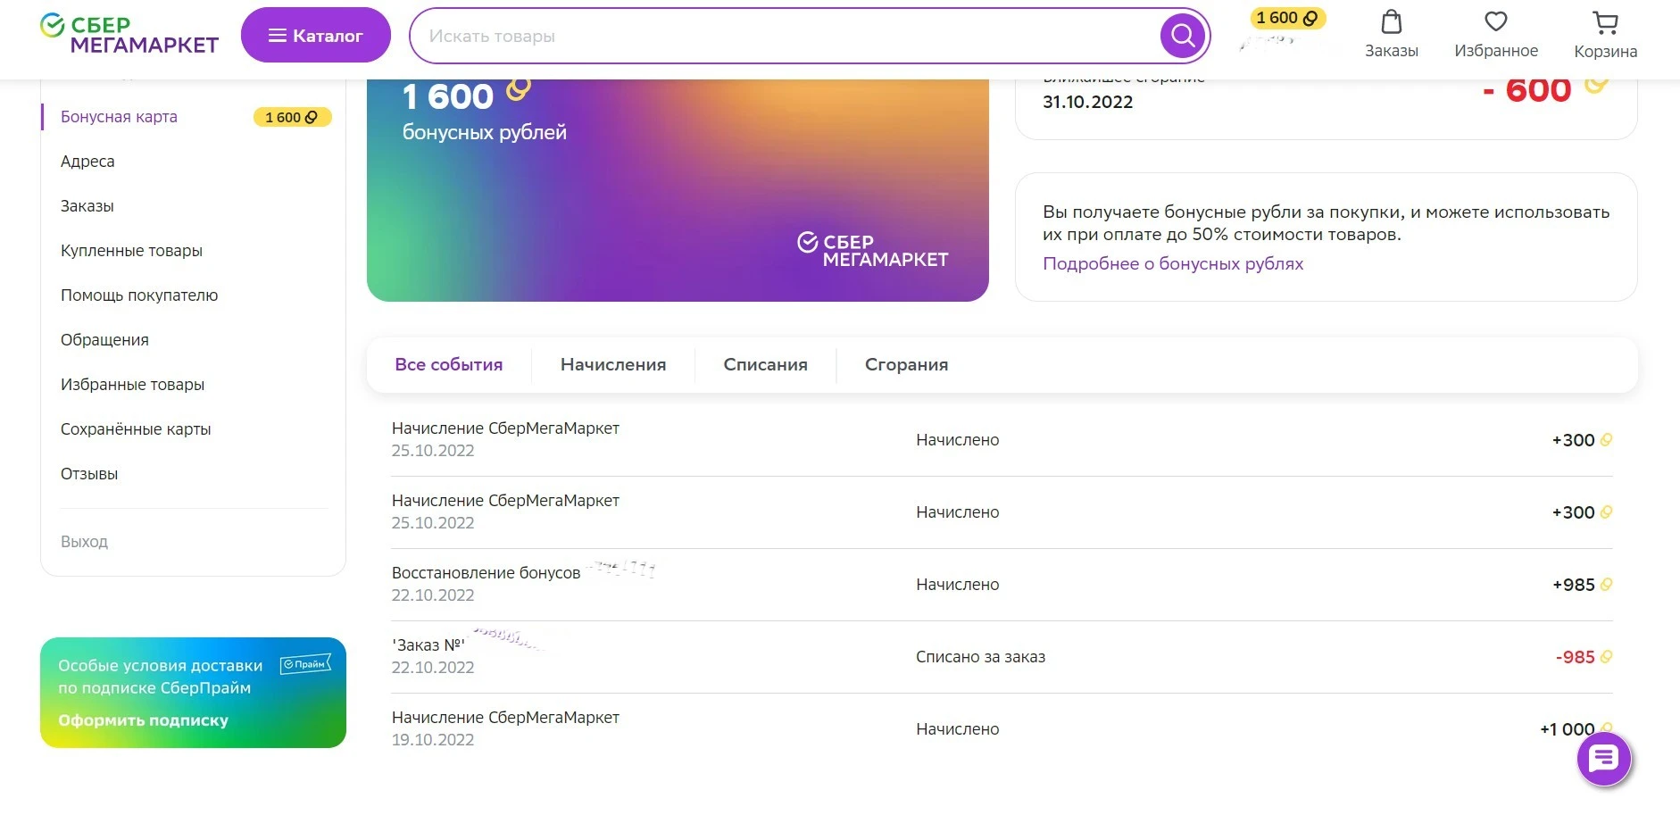Open Обращения in sidebar

(104, 340)
